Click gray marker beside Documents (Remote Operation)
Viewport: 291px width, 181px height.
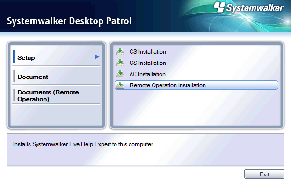click(14, 95)
